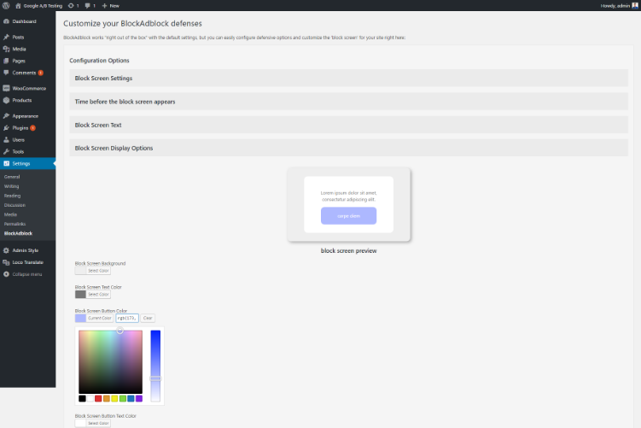Image resolution: width=641 pixels, height=428 pixels.
Task: Click the Loco Translate icon
Action: 6,262
